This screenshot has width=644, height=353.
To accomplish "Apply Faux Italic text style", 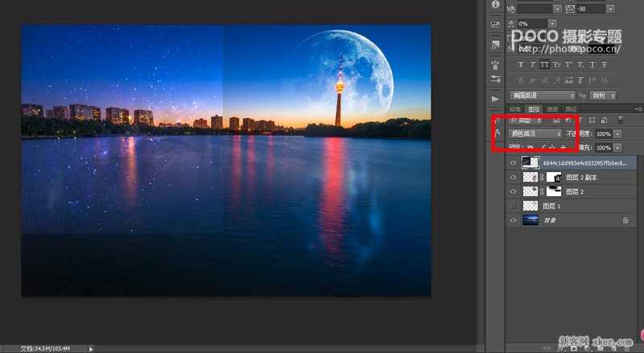I will (x=533, y=64).
